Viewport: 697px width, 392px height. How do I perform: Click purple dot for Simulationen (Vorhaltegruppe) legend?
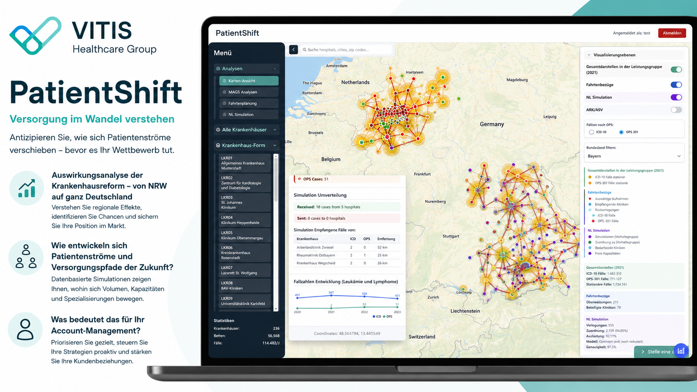[x=590, y=237]
